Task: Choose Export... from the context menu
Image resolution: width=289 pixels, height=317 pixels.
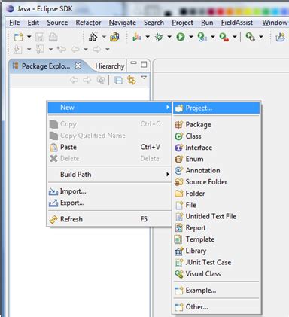Action: click(x=109, y=203)
